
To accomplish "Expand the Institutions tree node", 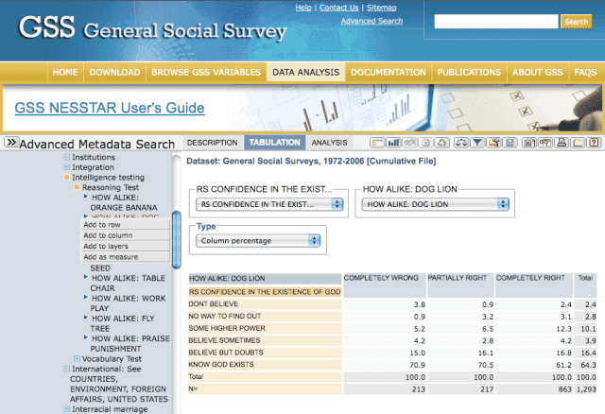I will coord(66,157).
